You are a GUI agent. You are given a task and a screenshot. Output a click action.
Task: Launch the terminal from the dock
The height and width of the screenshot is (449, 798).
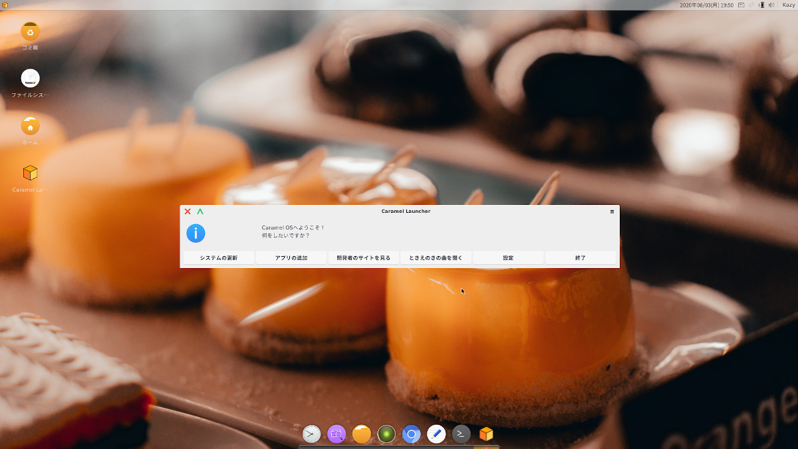tap(461, 434)
